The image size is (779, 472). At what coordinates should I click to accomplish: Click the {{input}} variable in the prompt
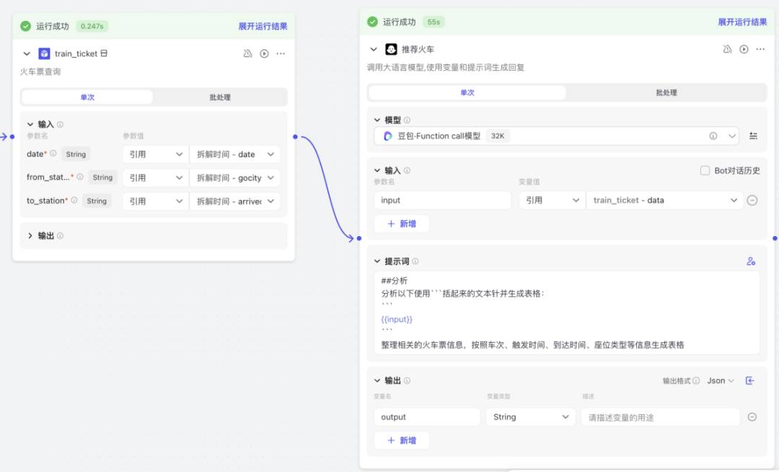tap(397, 319)
